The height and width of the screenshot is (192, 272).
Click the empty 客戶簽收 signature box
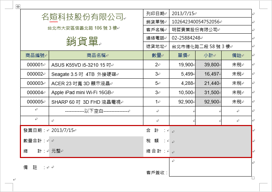[210, 167]
